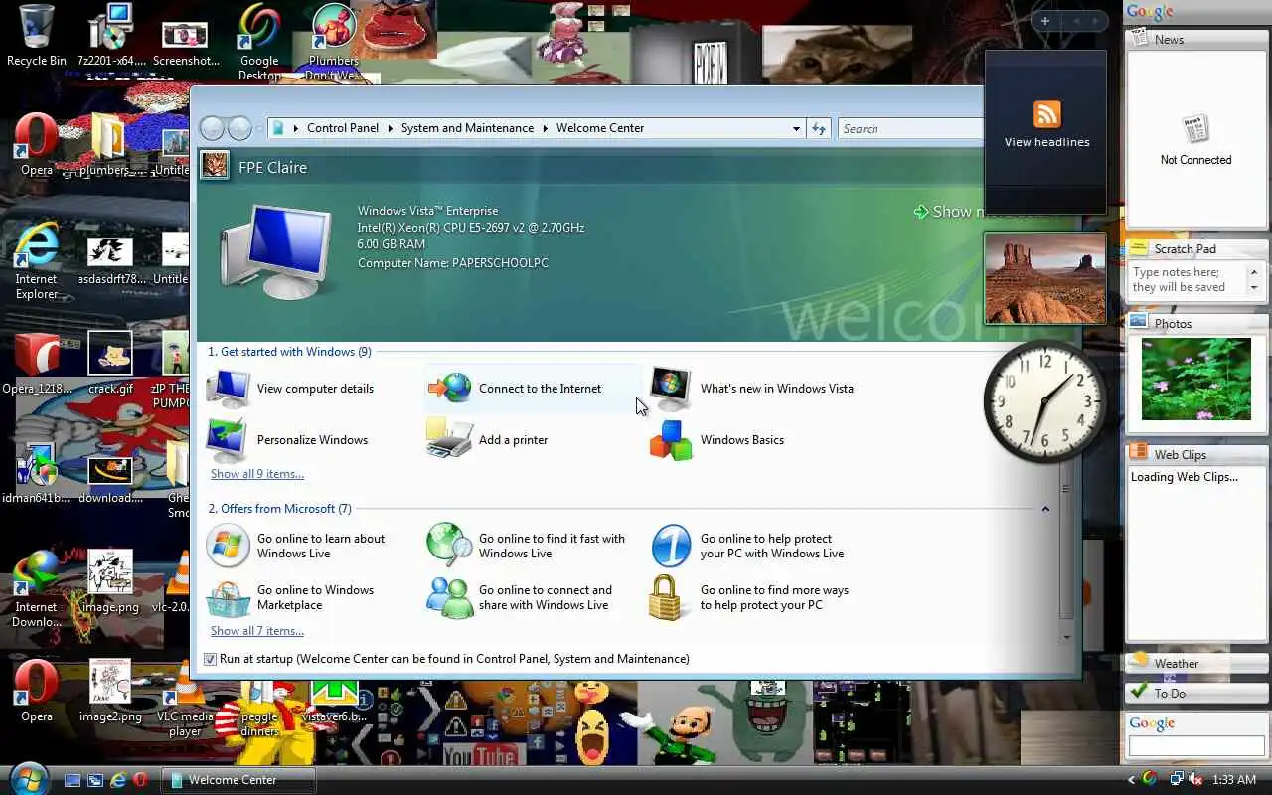This screenshot has height=795, width=1272.
Task: Collapse the Offers from Microsoft section
Action: (1045, 509)
